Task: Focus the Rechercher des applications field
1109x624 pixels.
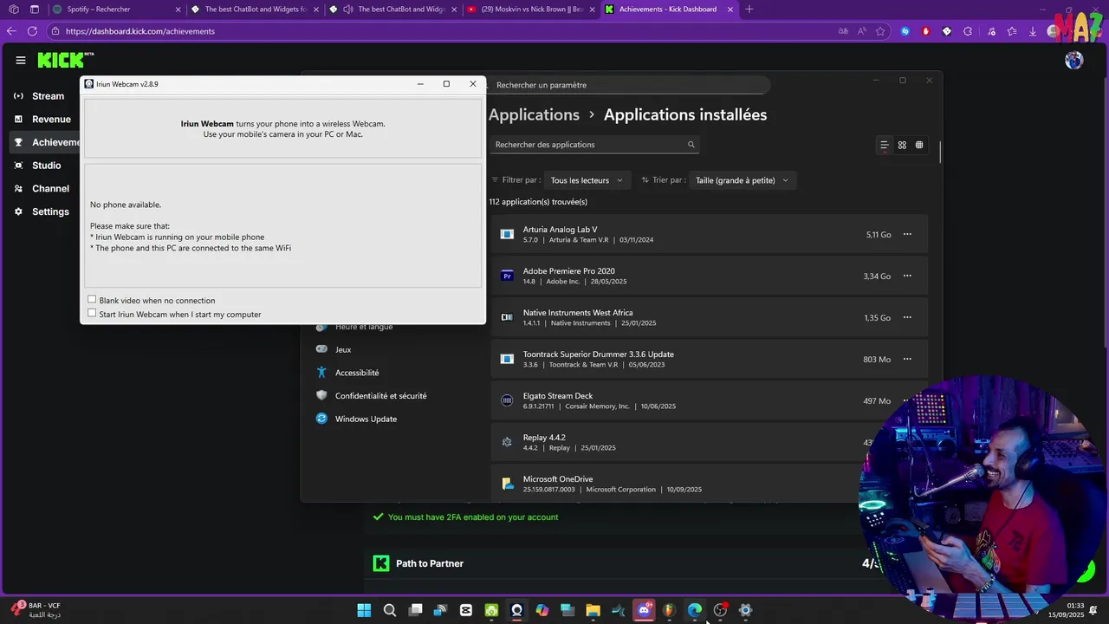Action: (594, 145)
